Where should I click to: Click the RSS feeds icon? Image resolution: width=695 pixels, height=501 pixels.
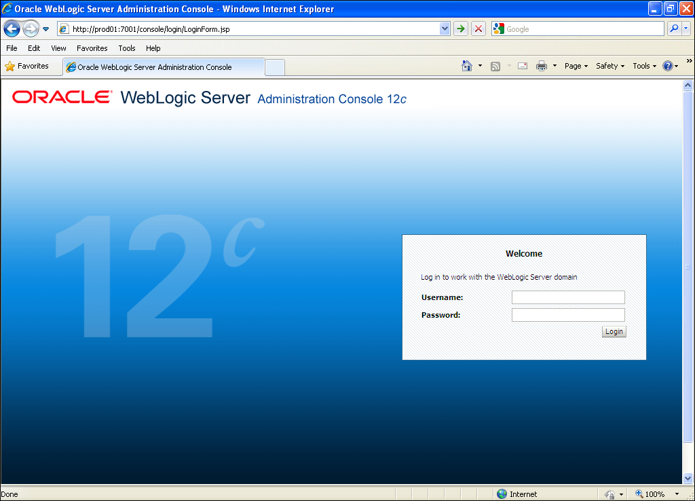click(x=495, y=67)
